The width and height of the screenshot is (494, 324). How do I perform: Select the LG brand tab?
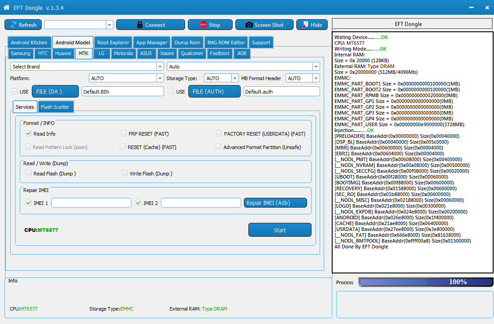click(x=101, y=53)
